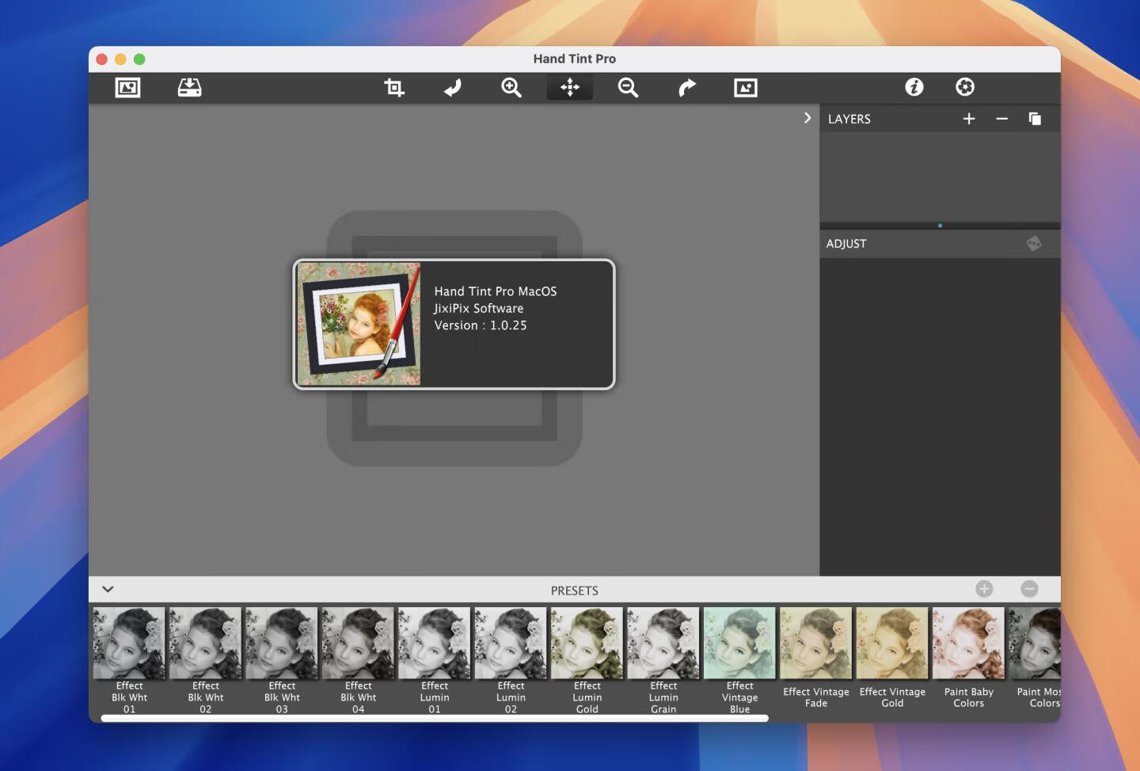This screenshot has height=771, width=1140.
Task: Select the Paint Baby Colors preset
Action: coord(969,659)
